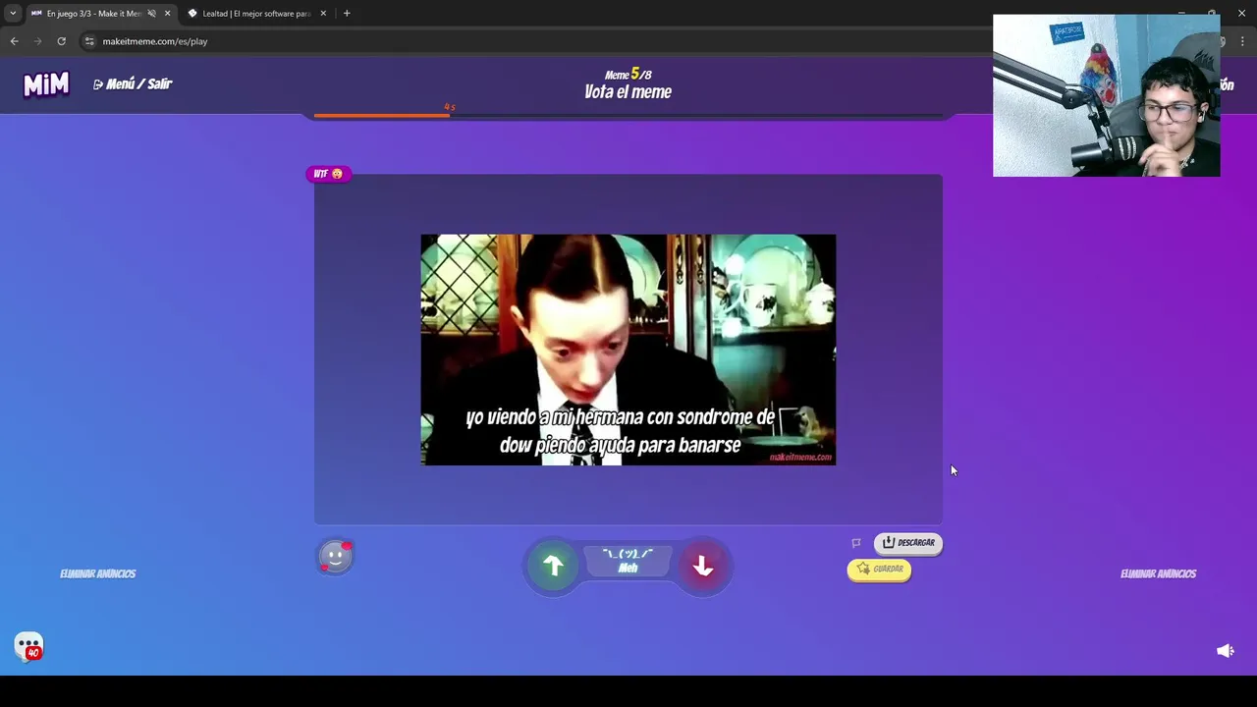The width and height of the screenshot is (1257, 707).
Task: Reload the current page
Action: pos(61,41)
